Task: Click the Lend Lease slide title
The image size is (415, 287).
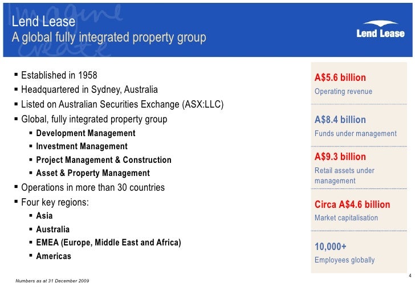Action: tap(44, 22)
